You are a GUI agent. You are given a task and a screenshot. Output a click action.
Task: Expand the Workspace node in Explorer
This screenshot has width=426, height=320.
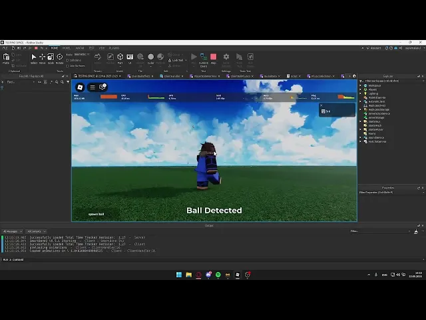pyautogui.click(x=361, y=85)
